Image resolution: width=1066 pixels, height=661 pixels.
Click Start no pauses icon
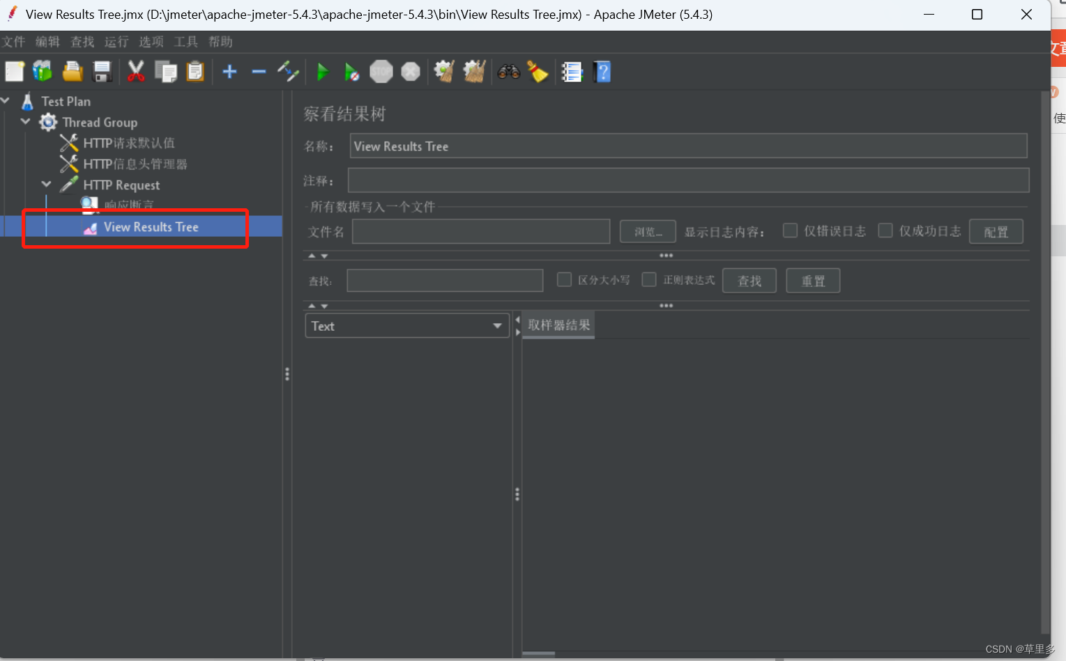(x=351, y=72)
